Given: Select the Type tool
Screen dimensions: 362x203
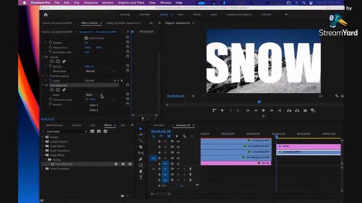Looking at the screenshot, I should point(141,177).
